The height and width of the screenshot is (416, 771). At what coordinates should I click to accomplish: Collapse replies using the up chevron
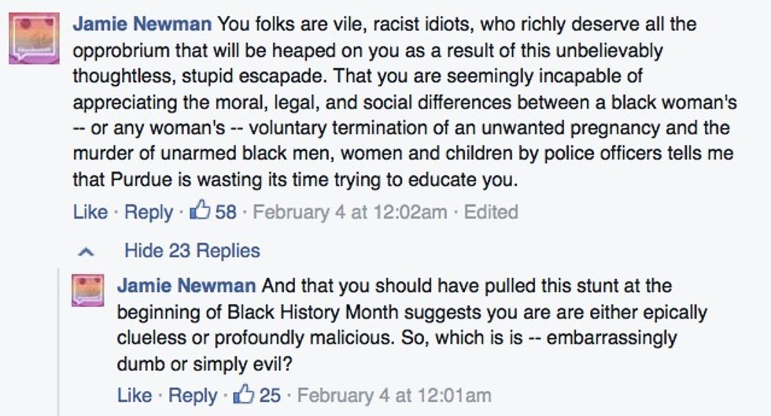tap(88, 252)
